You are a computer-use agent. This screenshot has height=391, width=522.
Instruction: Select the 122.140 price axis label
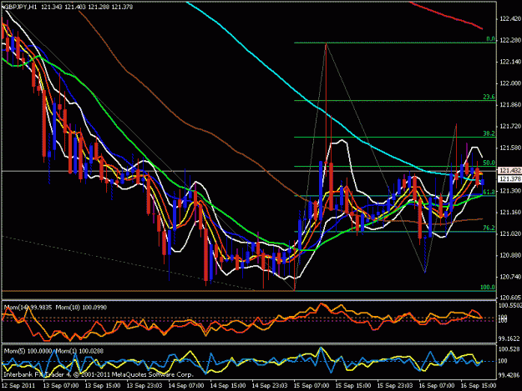click(x=509, y=62)
